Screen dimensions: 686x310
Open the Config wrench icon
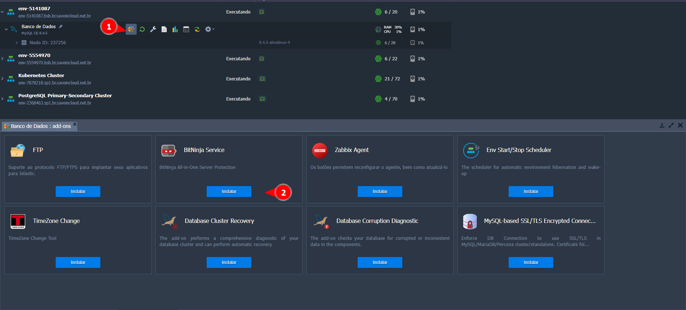coord(153,29)
